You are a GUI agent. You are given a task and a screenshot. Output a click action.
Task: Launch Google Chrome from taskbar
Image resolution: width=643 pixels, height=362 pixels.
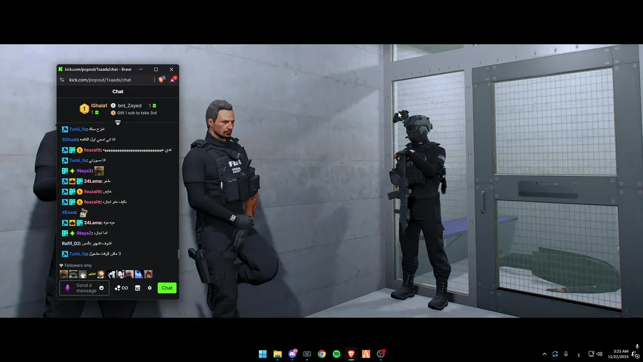click(x=322, y=354)
